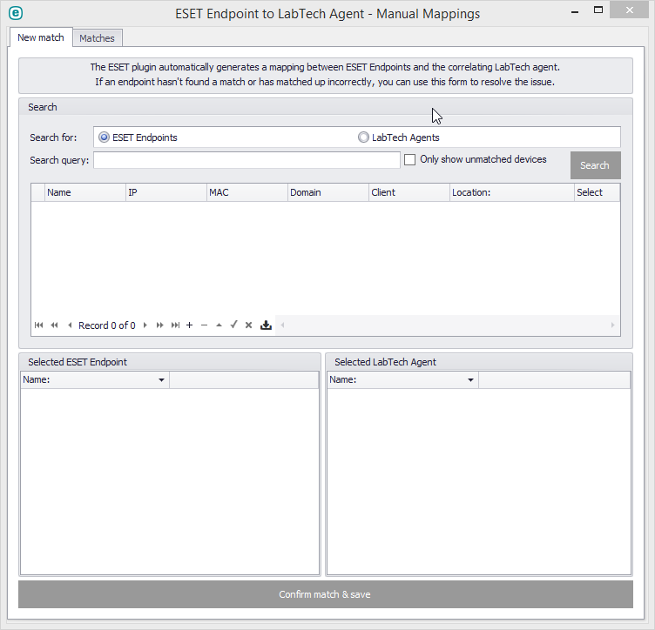Go to next record arrow
The width and height of the screenshot is (655, 630).
point(145,325)
